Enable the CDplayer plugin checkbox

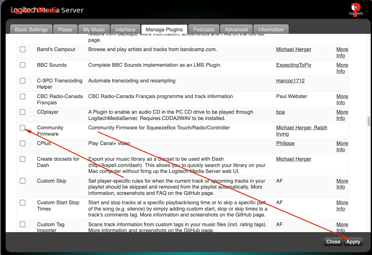23,112
